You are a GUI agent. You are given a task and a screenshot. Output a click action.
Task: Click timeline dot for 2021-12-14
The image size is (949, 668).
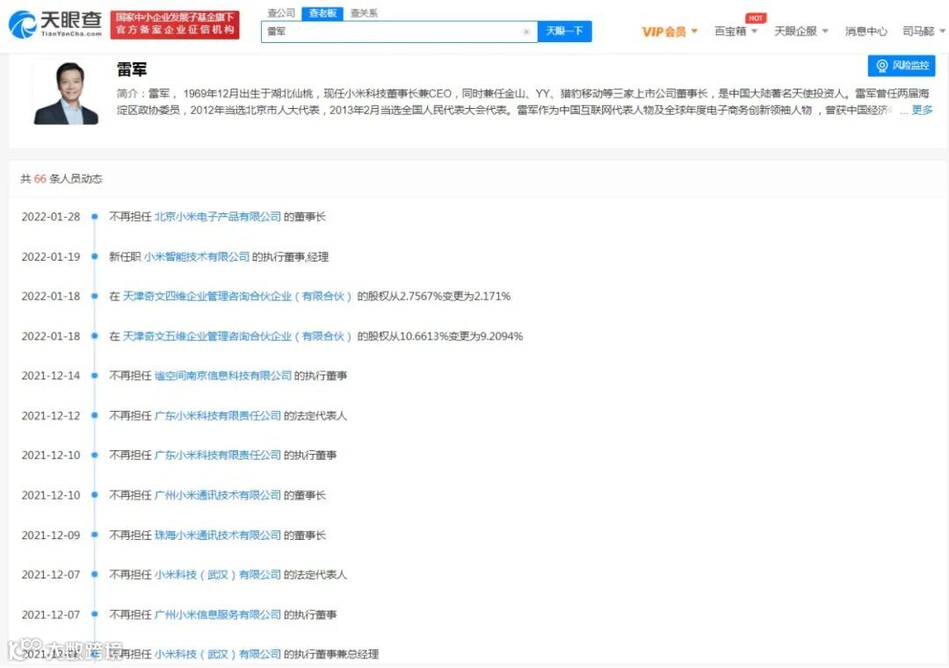tap(94, 376)
